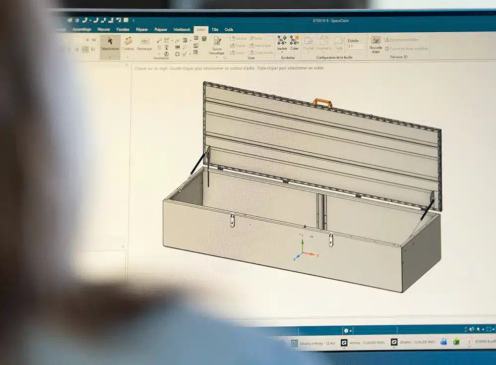Click the XYZ origin axis triad

pyautogui.click(x=305, y=248)
